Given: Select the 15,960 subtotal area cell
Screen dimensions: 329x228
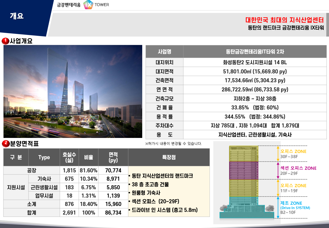Looking at the screenshot, I should (x=113, y=204).
